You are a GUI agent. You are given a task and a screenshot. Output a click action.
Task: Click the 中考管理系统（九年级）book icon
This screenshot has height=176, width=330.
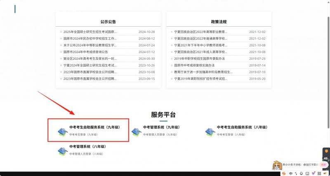[x=136, y=131]
